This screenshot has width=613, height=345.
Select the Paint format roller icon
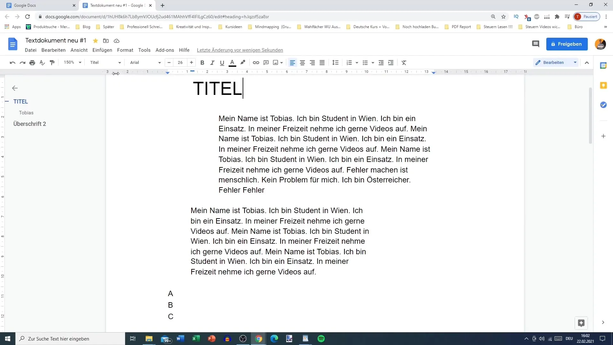click(x=52, y=63)
